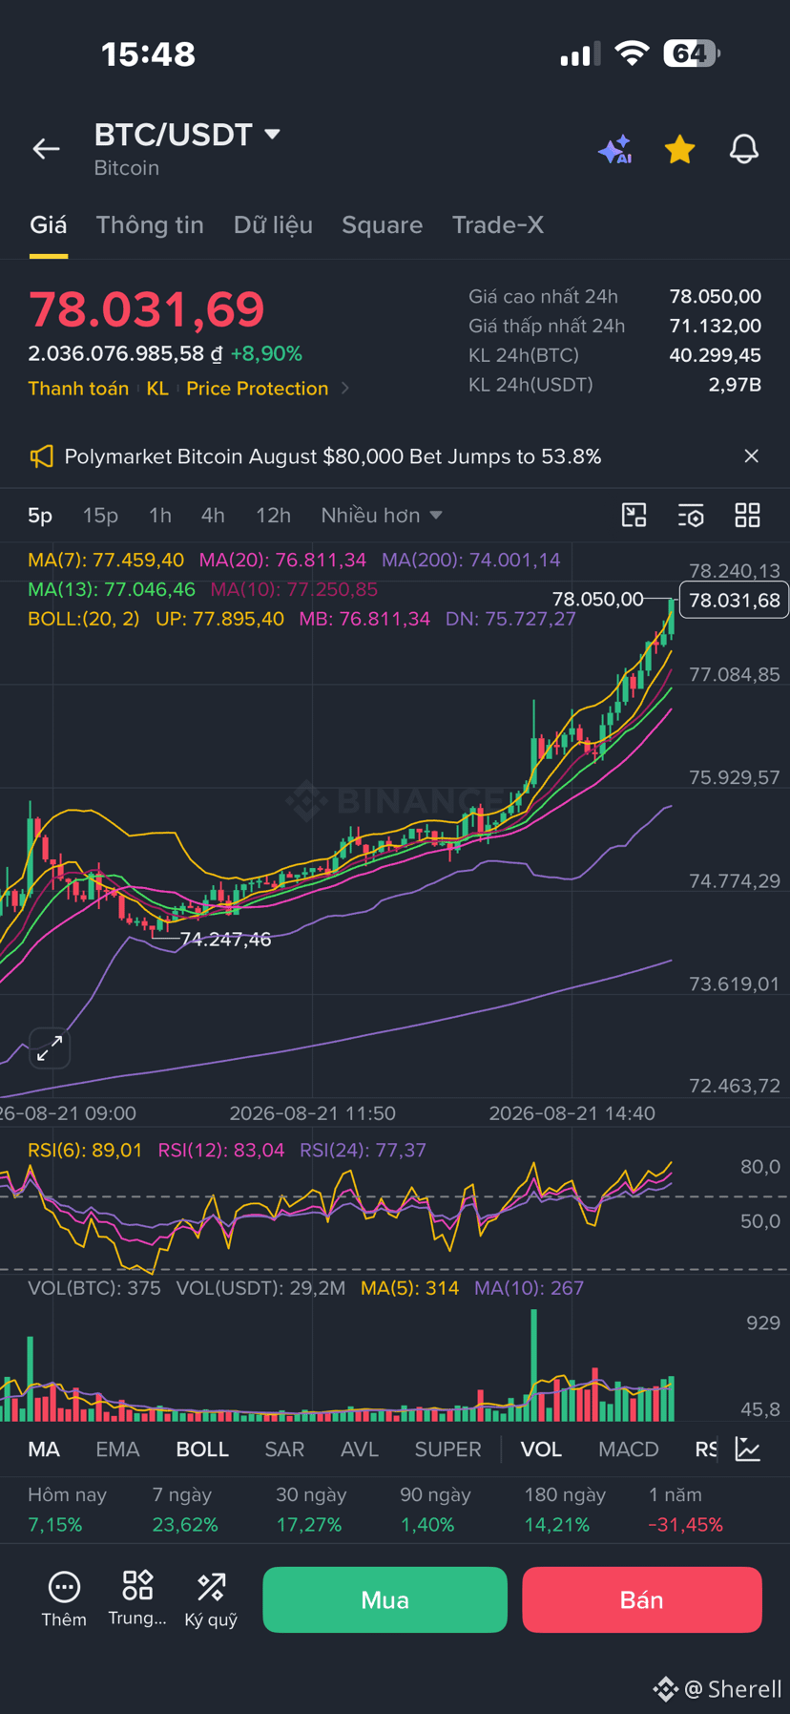Select the 15p timeframe
This screenshot has width=790, height=1714.
click(x=100, y=516)
